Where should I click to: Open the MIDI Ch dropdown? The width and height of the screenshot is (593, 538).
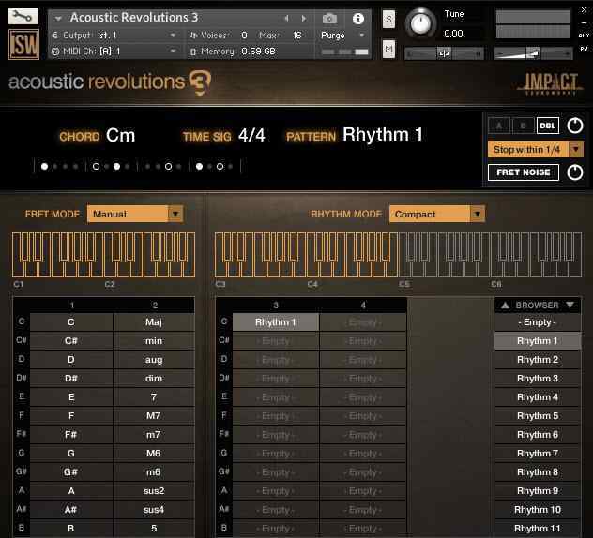(114, 51)
